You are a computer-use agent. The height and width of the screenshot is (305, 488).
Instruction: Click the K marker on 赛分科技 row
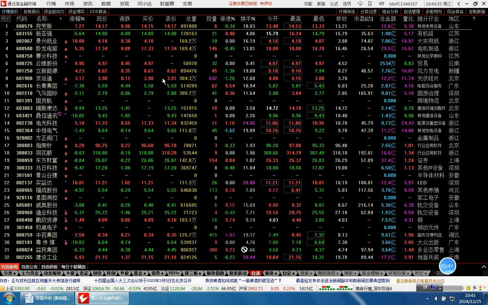tap(66, 57)
